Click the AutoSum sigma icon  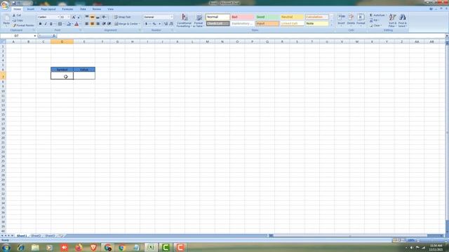pos(371,15)
